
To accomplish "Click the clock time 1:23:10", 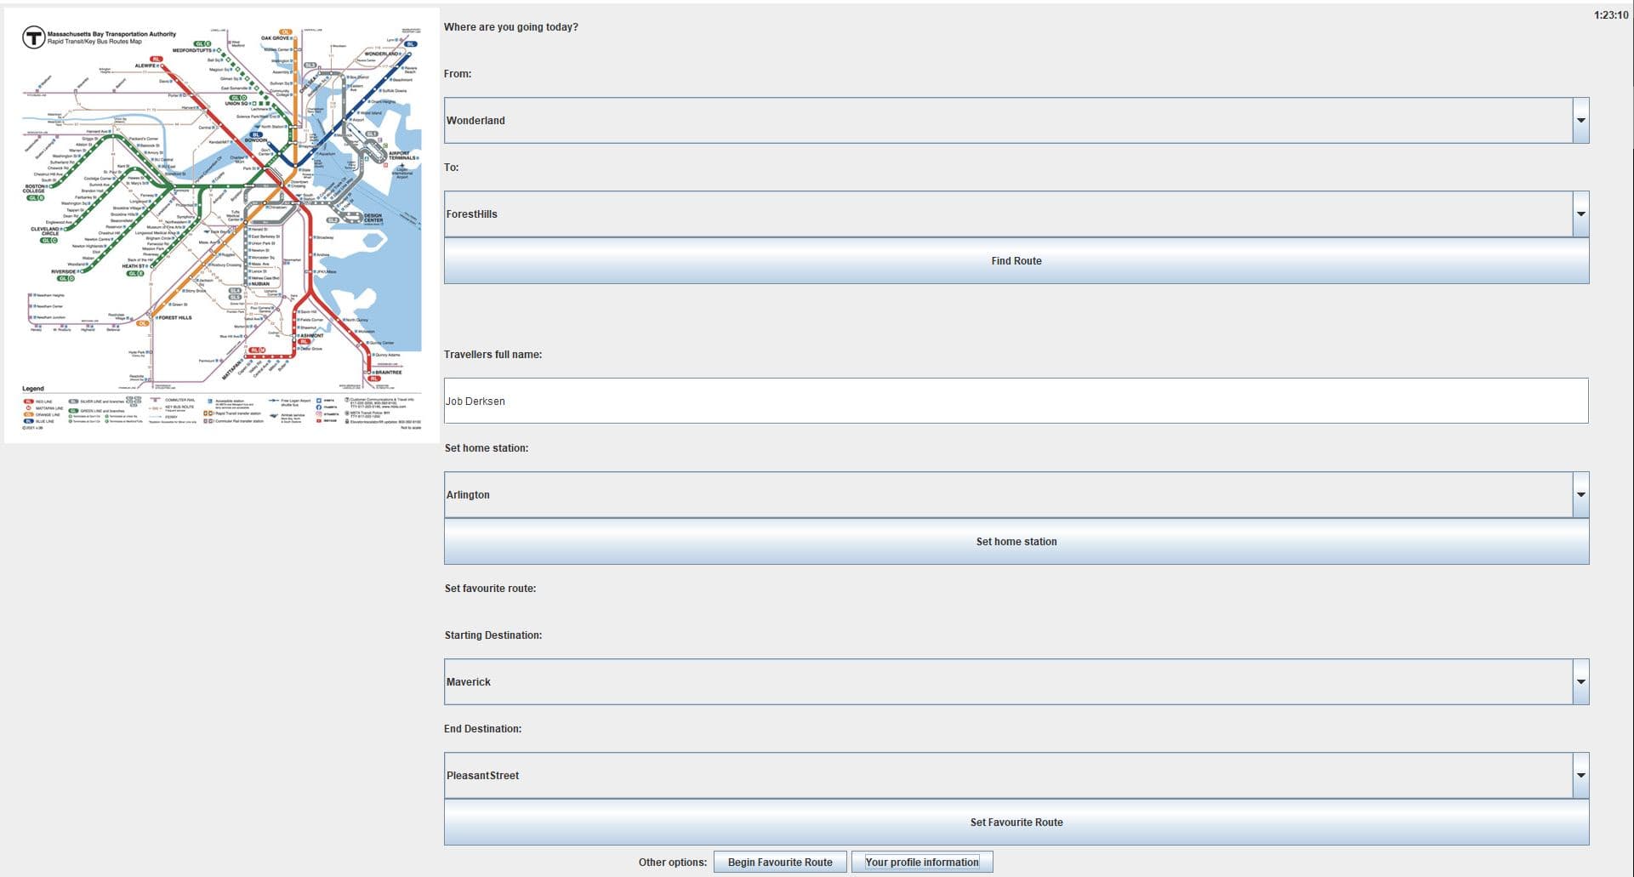I will (x=1611, y=15).
